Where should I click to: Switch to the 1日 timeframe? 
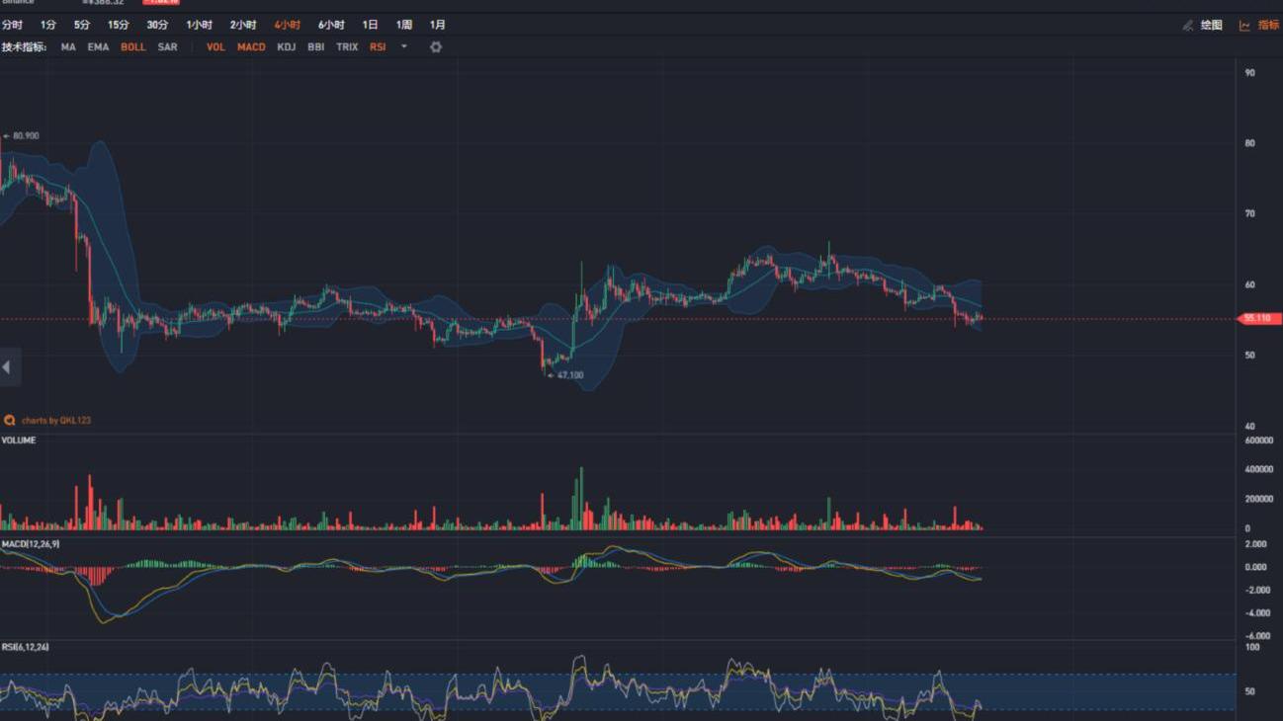370,25
